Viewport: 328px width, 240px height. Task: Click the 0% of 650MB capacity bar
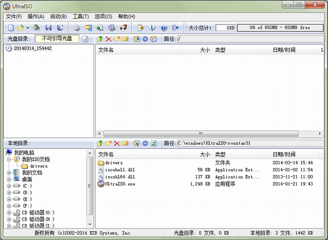(280, 28)
